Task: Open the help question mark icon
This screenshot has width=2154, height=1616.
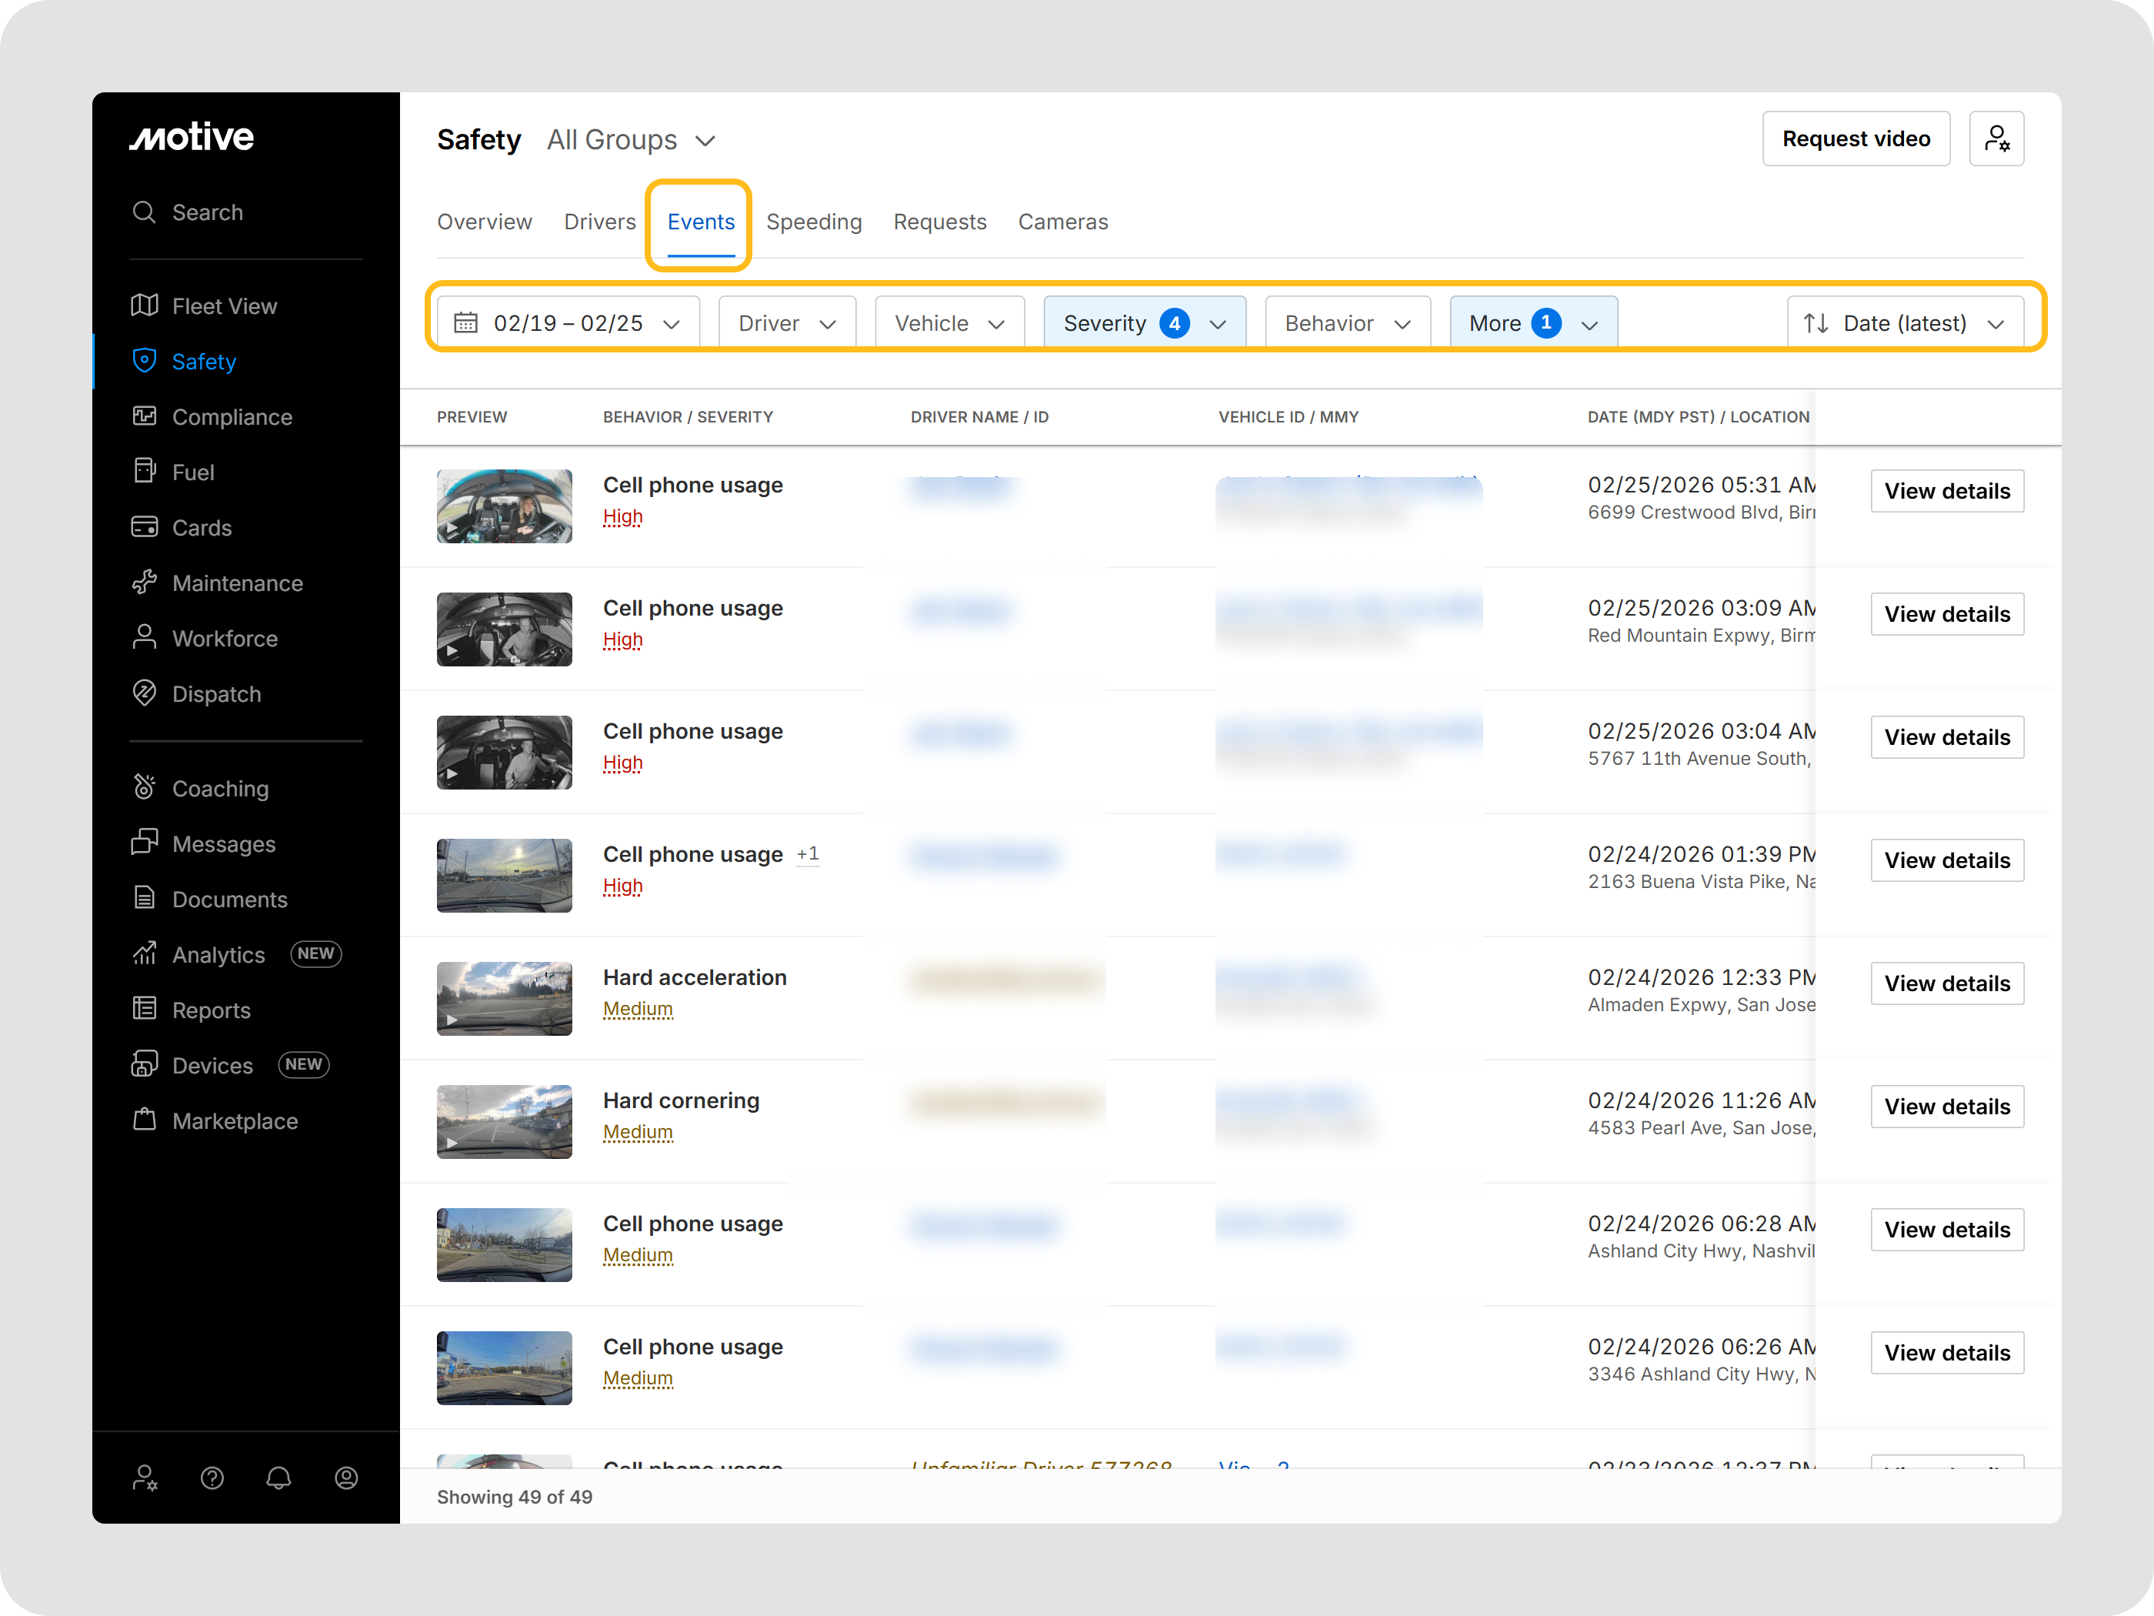Action: [212, 1477]
